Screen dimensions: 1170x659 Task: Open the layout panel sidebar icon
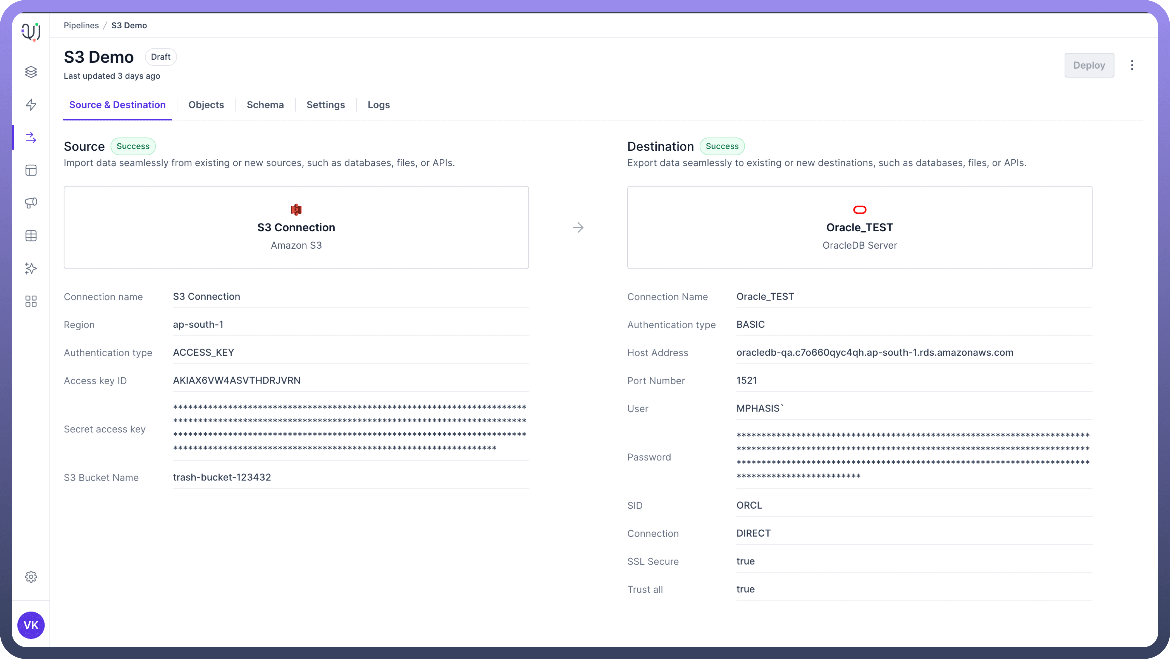[31, 170]
